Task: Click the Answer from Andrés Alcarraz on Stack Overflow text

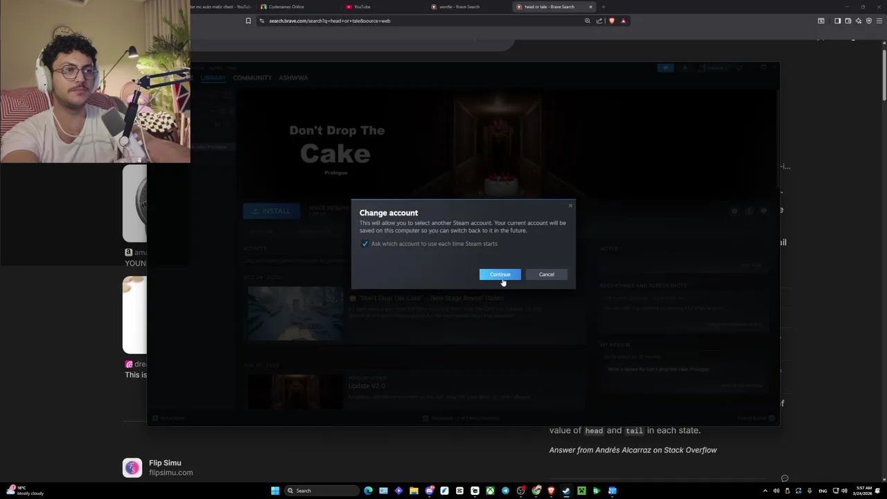Action: (x=633, y=450)
